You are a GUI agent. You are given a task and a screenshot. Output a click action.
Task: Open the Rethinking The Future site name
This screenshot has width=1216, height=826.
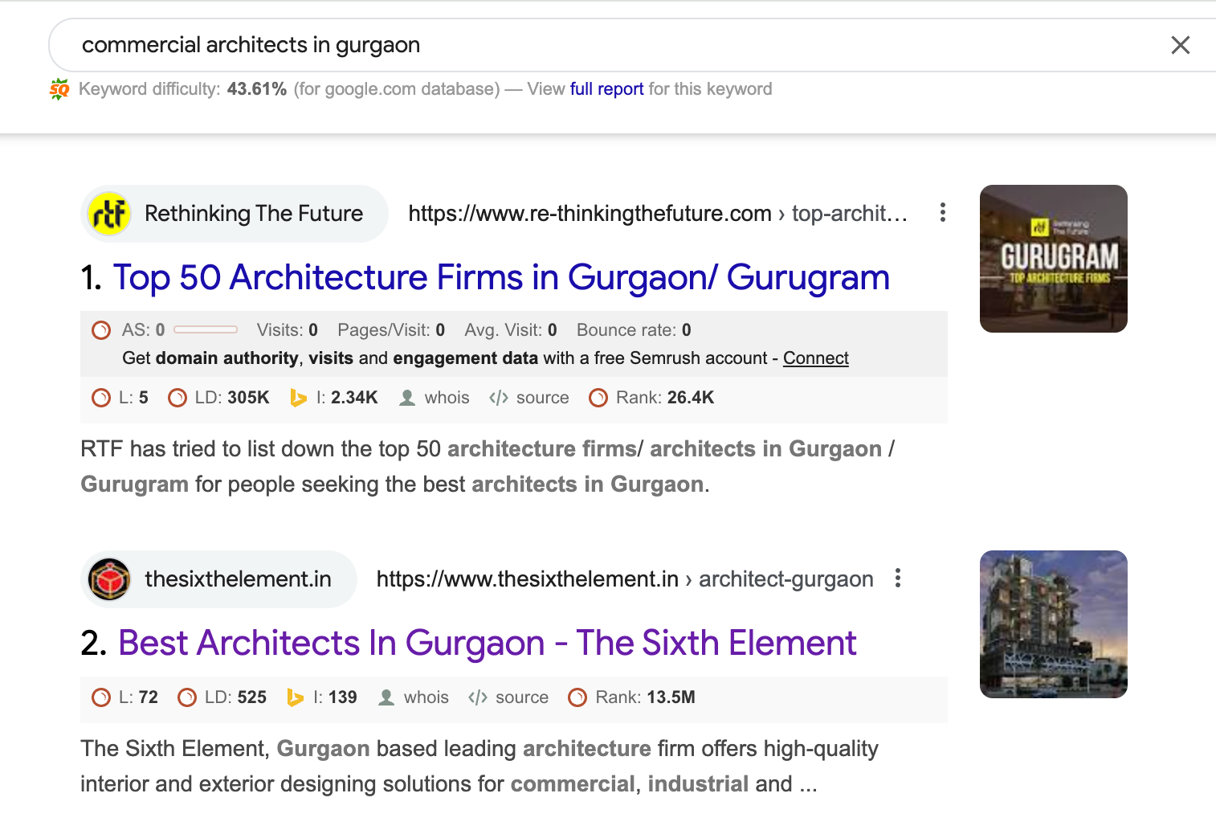254,214
